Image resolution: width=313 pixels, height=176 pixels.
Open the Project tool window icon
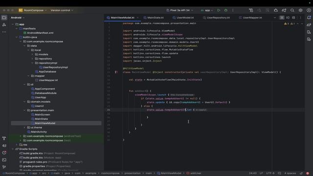(x=4, y=18)
